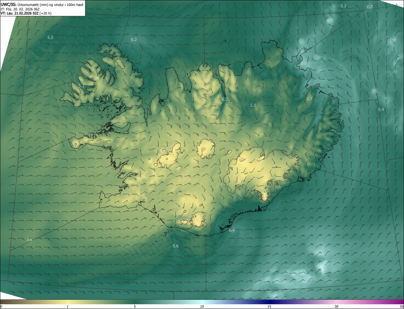
Task: Click the "VT: Lau. 21.02.2026 02Z (+20 h)" line
Action: click(x=26, y=13)
